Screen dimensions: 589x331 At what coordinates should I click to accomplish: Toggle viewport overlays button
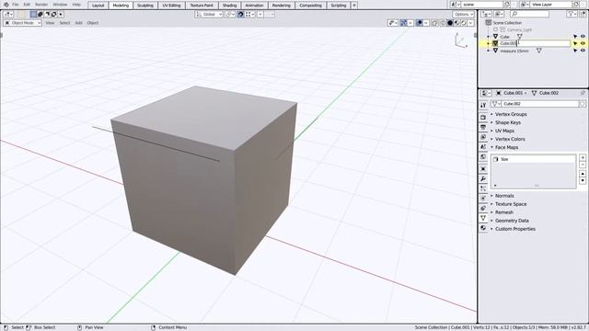[x=420, y=23]
